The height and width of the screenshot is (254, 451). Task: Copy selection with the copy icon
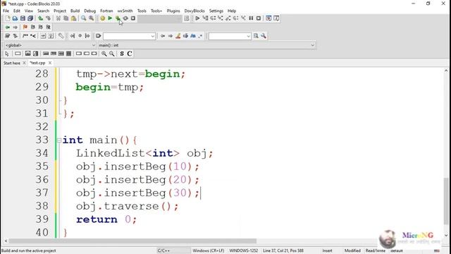tap(66, 18)
